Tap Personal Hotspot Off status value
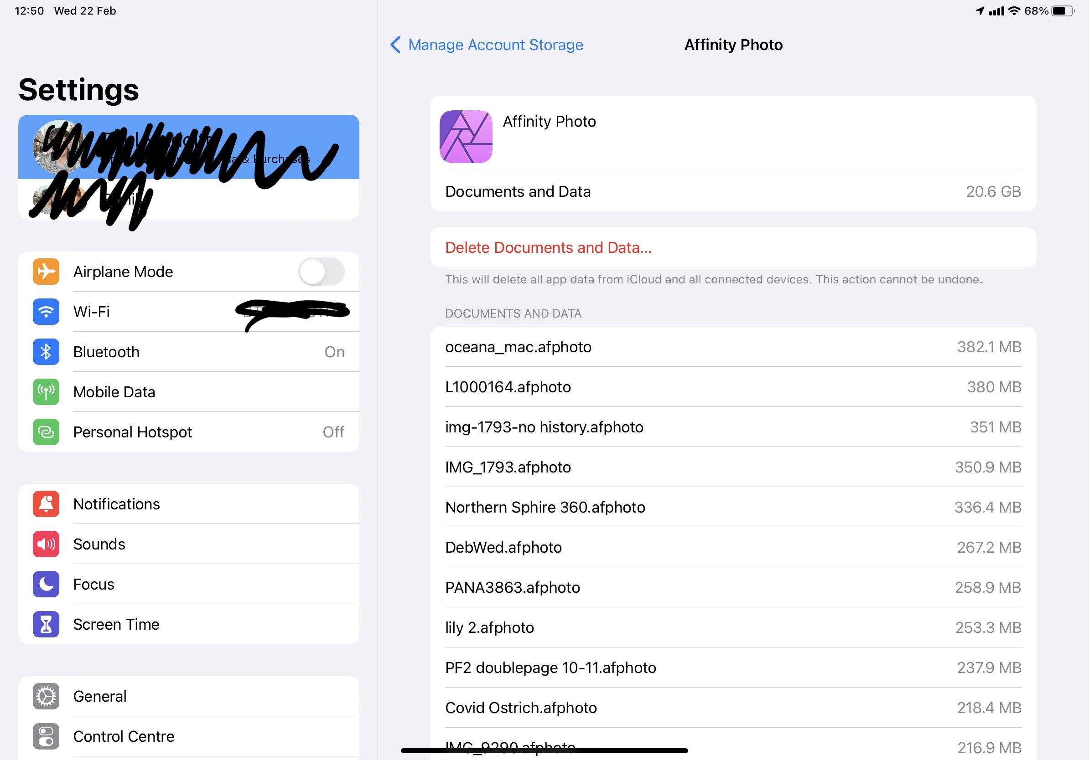 (333, 431)
